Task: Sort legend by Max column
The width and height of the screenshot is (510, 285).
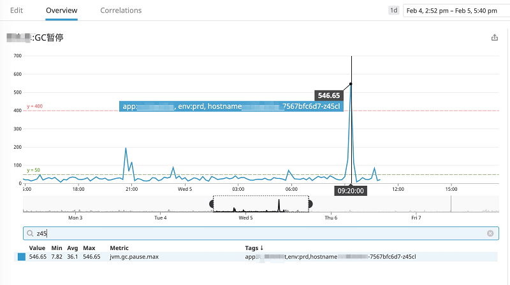Action: [x=89, y=247]
